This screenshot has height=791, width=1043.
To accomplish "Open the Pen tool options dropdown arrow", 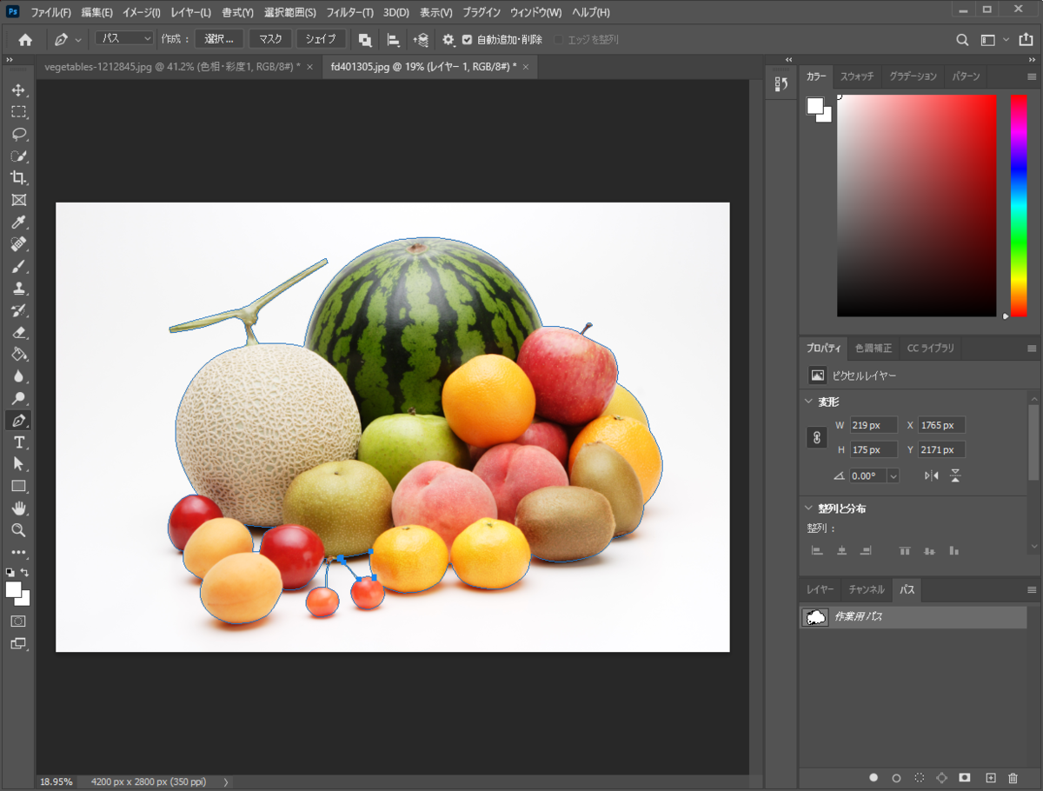I will [x=78, y=38].
